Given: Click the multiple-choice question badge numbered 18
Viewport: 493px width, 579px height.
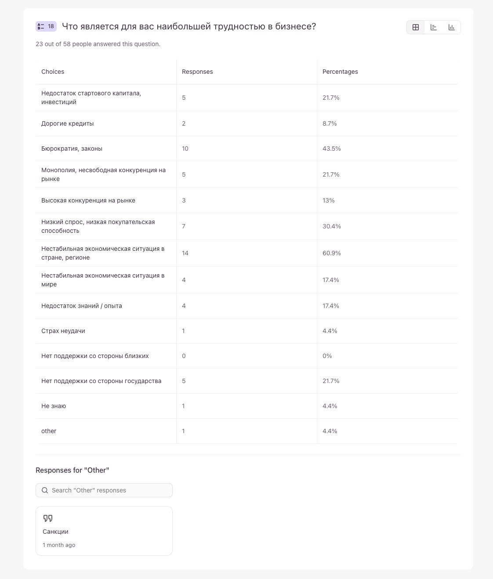Looking at the screenshot, I should click(46, 26).
